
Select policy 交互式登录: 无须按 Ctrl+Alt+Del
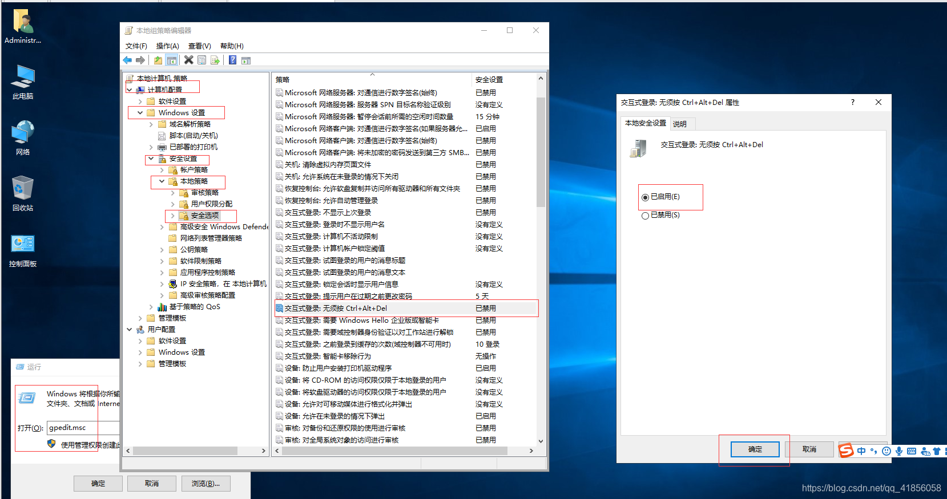click(x=406, y=309)
